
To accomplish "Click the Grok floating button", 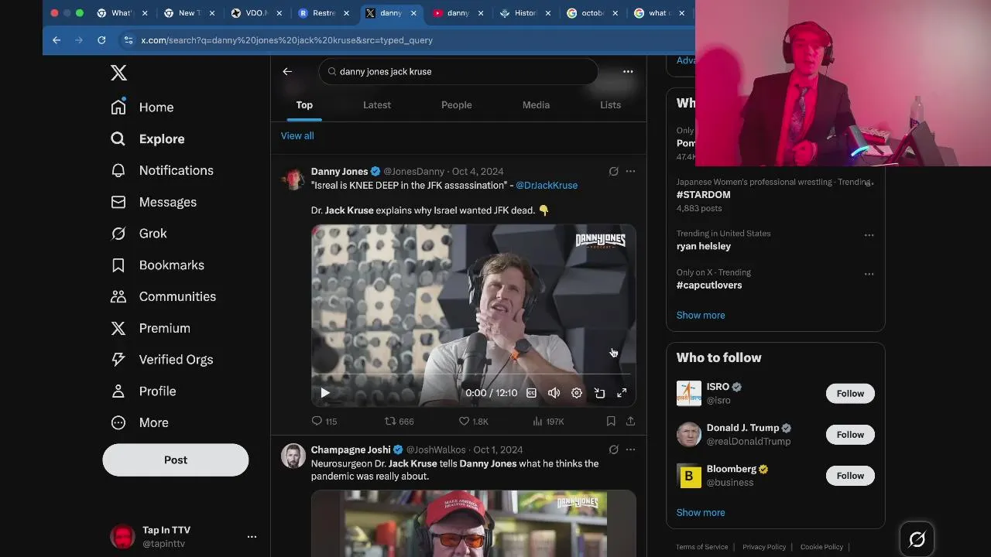I will (917, 539).
